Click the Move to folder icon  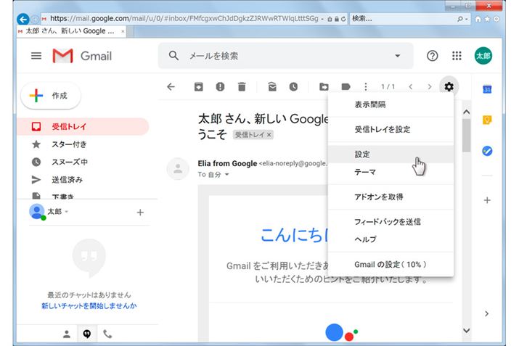click(324, 86)
